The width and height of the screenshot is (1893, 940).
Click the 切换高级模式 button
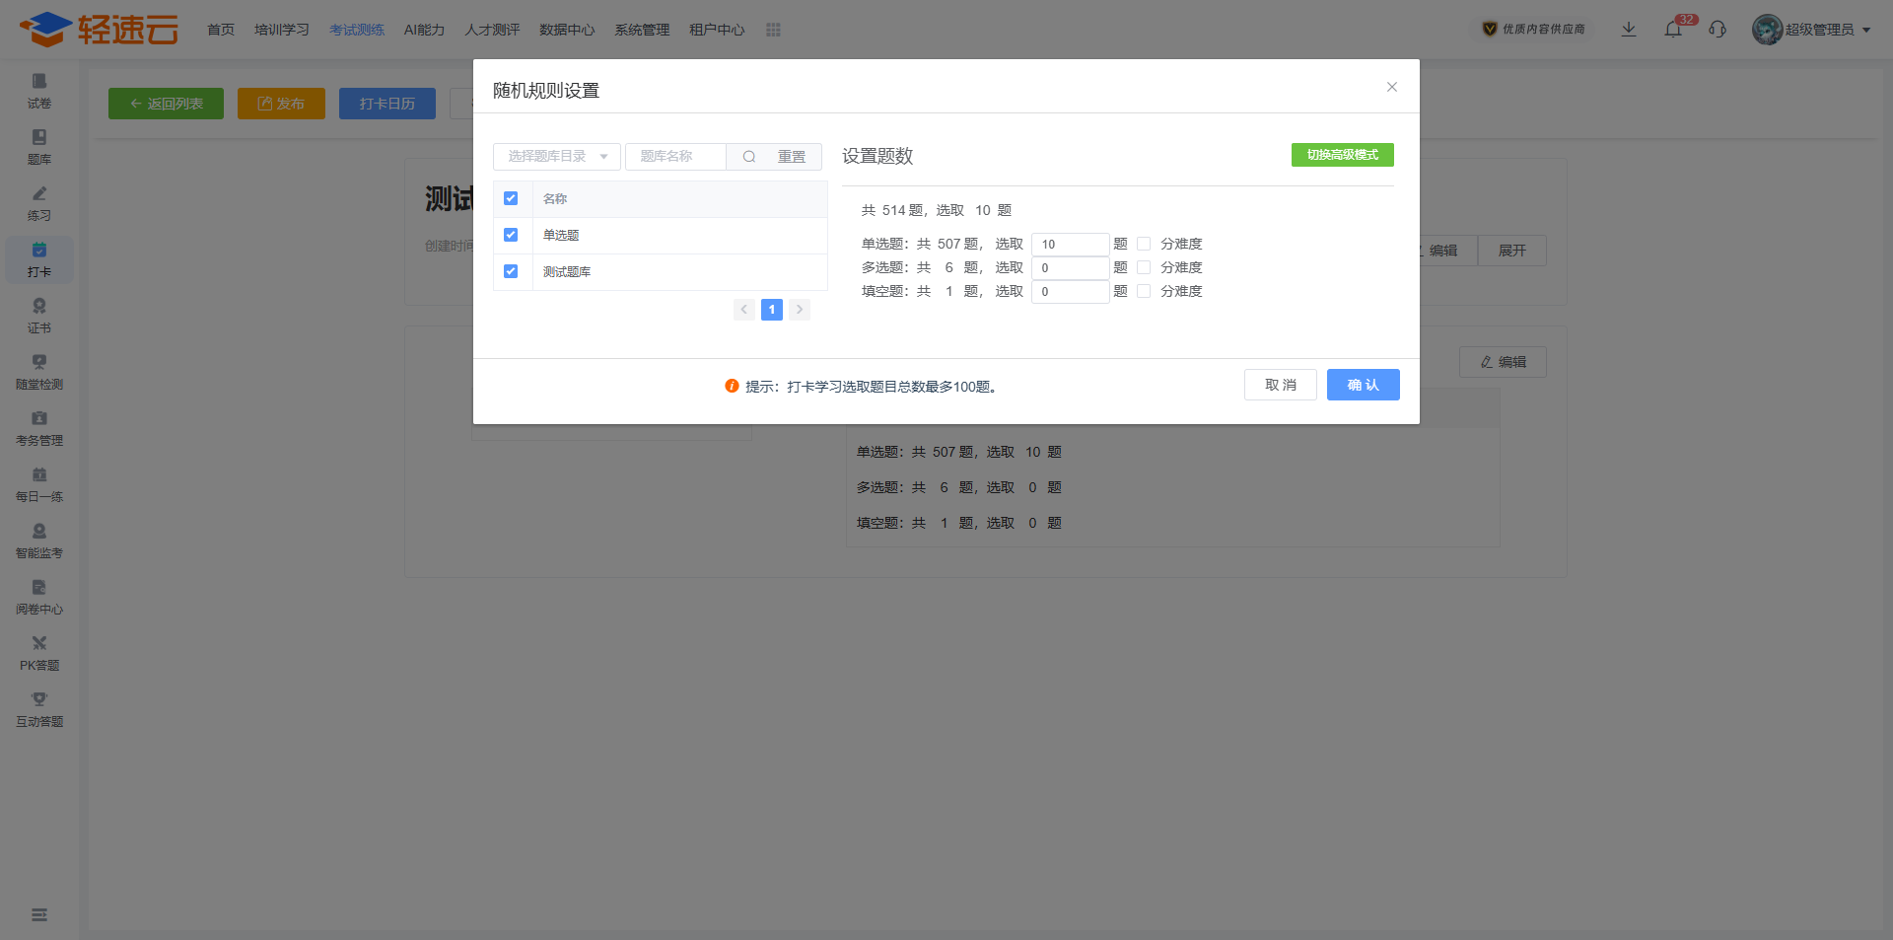point(1343,155)
